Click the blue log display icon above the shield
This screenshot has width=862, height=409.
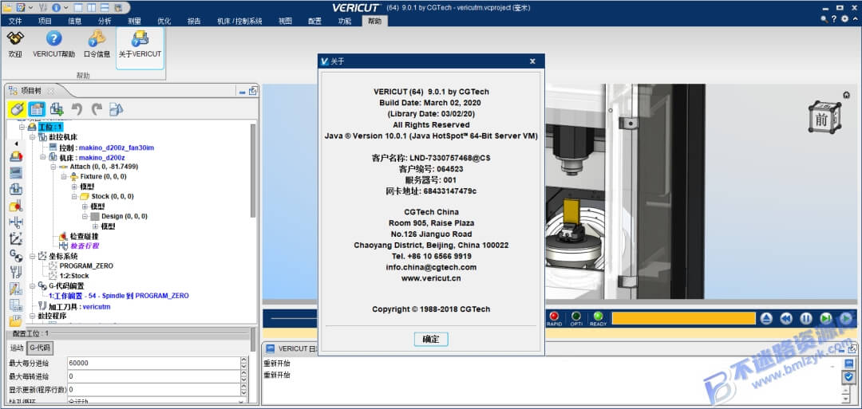click(x=848, y=364)
